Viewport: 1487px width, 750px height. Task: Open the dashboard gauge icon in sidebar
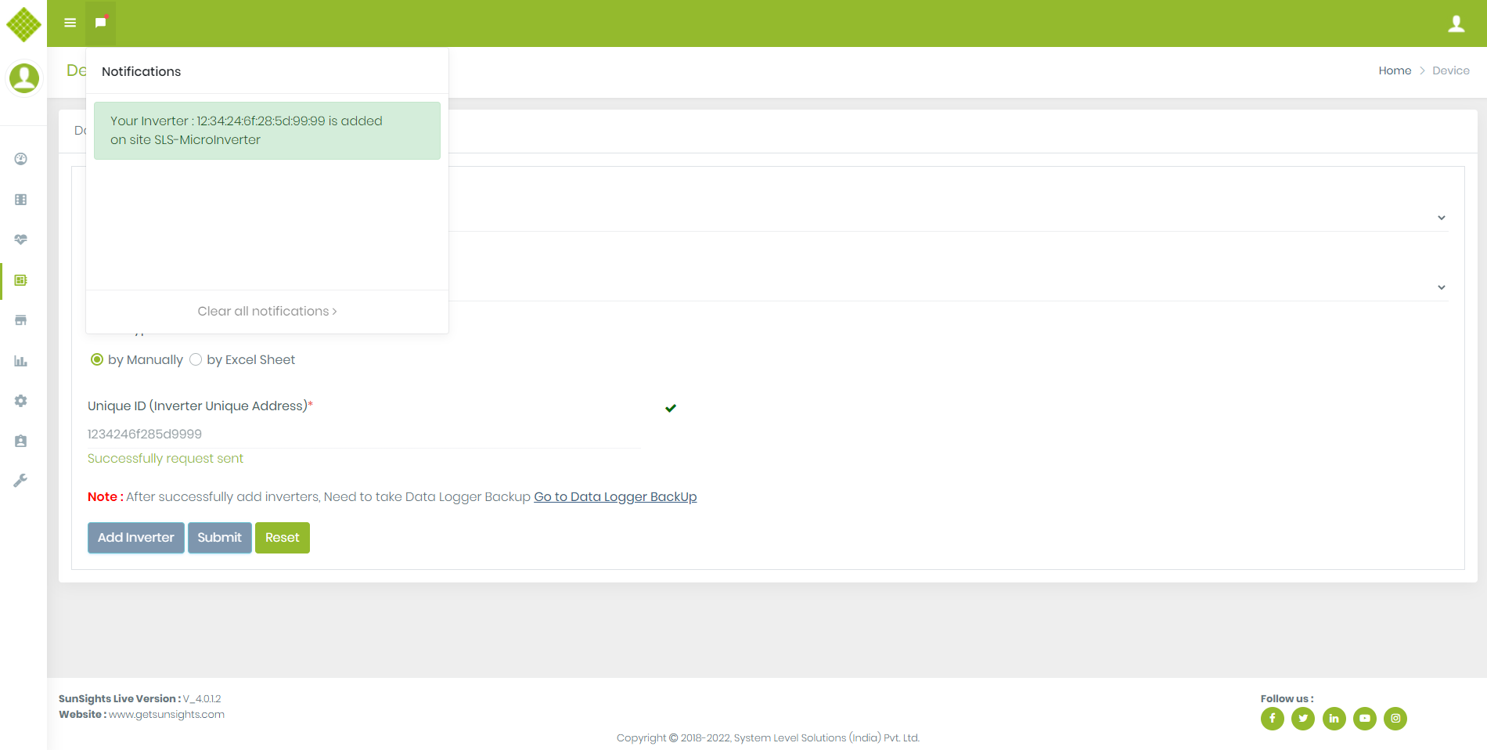(x=21, y=159)
